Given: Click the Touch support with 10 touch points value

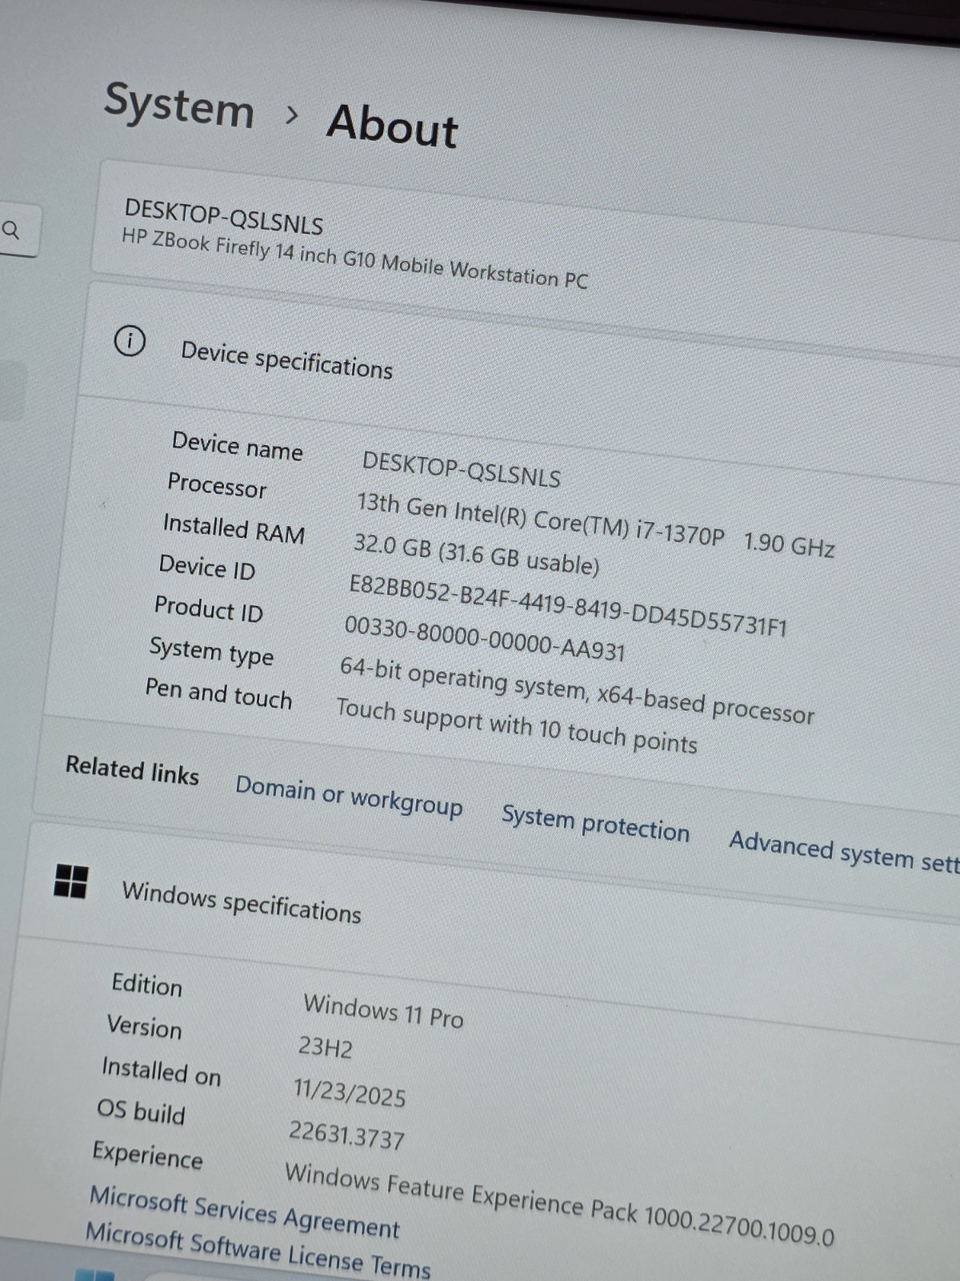Looking at the screenshot, I should (516, 726).
